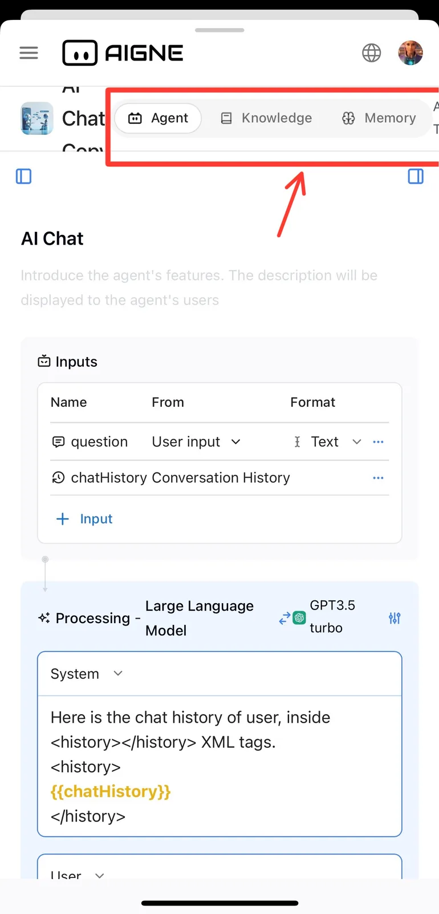Click the swap model arrows icon
439x914 pixels.
[x=284, y=619]
